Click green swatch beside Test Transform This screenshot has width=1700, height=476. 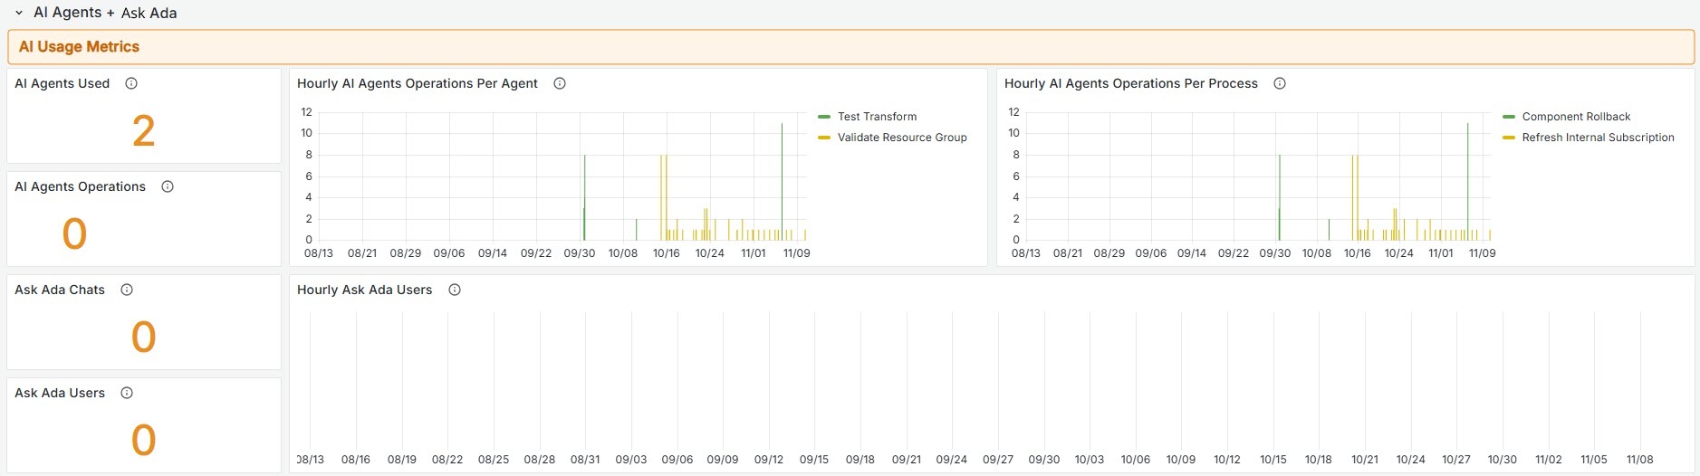[824, 117]
